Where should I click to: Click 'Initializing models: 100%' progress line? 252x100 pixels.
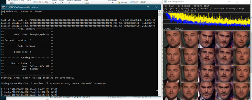(79, 20)
